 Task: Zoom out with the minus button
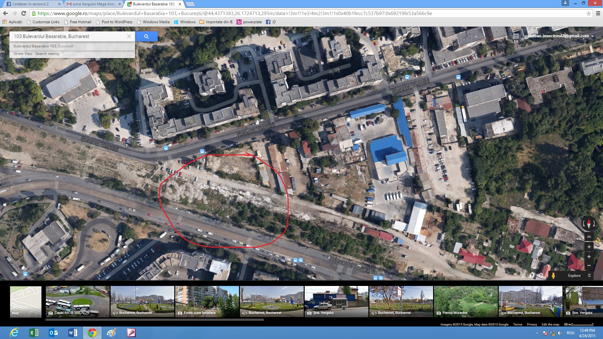589,266
